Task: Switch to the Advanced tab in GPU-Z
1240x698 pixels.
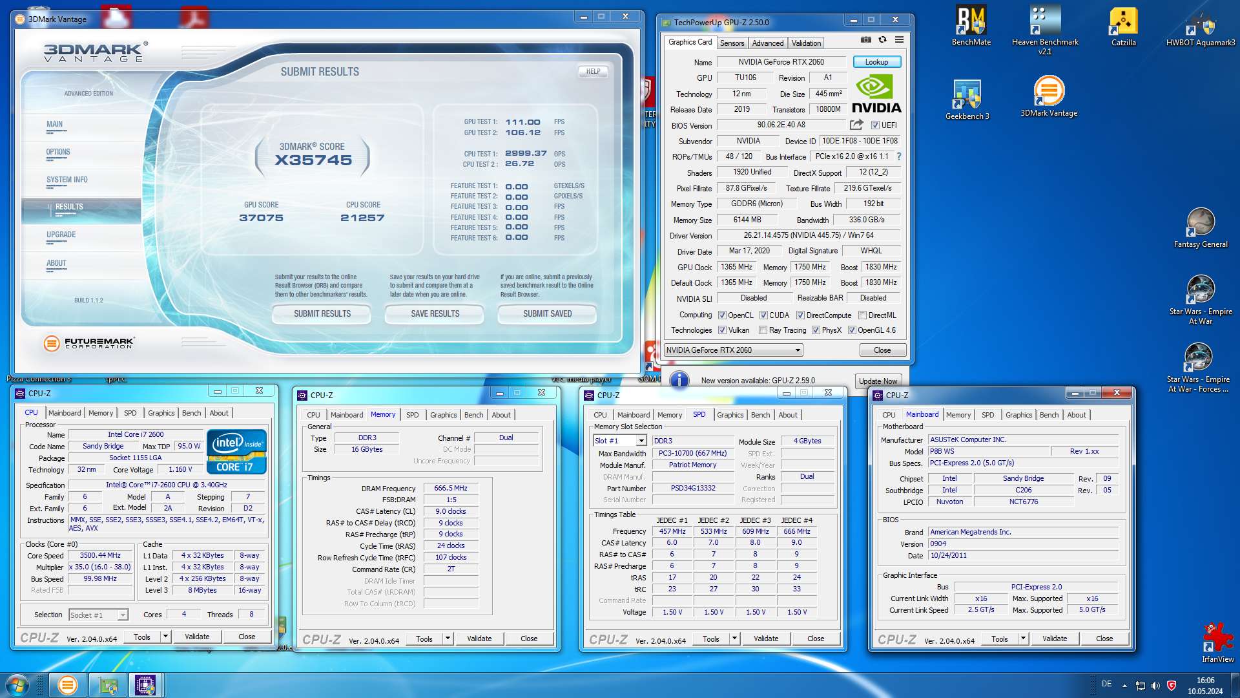Action: click(x=768, y=43)
